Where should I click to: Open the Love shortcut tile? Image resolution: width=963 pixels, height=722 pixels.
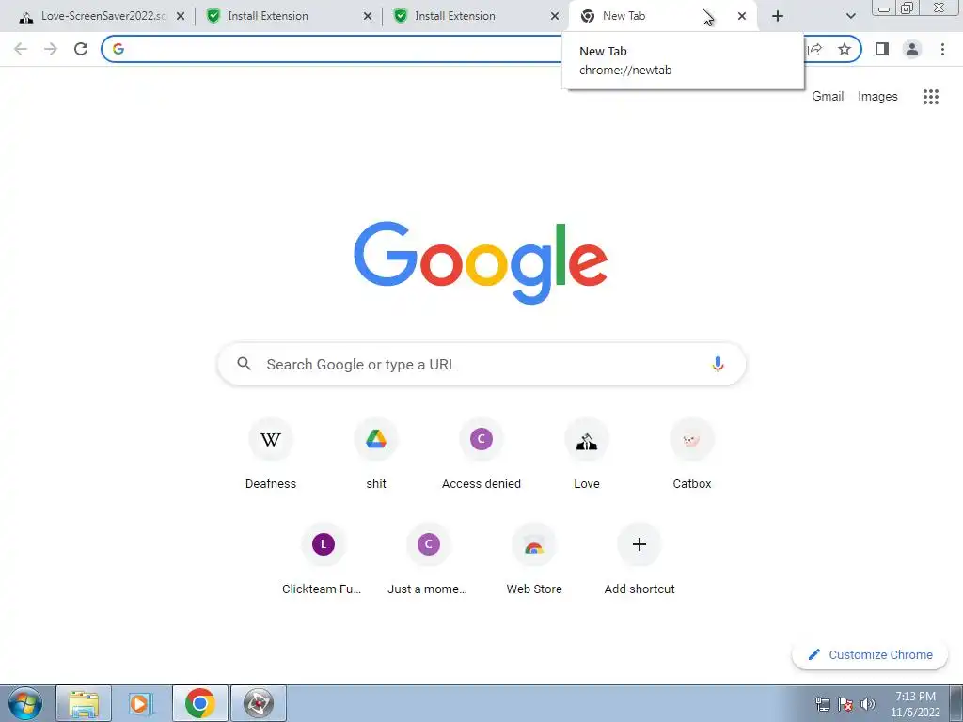[x=587, y=454]
